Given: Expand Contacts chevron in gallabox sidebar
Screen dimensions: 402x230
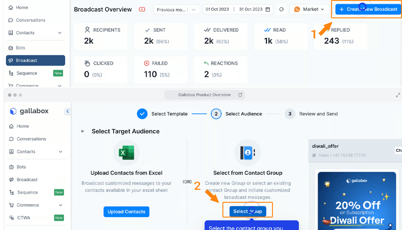Looking at the screenshot, I should [60, 152].
